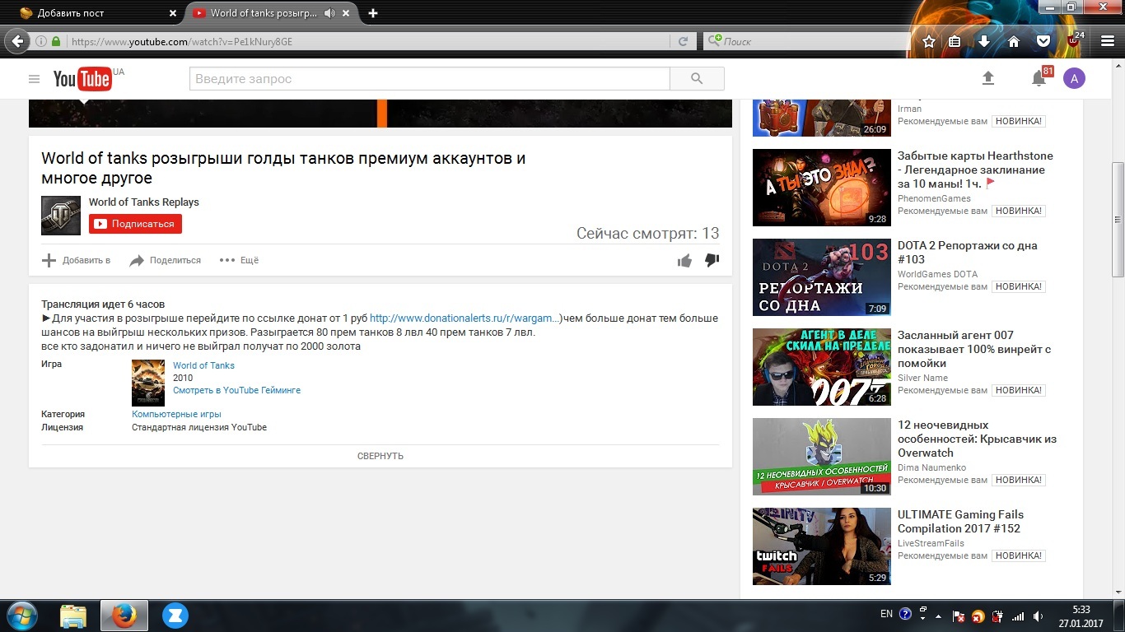
Task: Click the page vertical scrollbar
Action: click(x=1118, y=218)
